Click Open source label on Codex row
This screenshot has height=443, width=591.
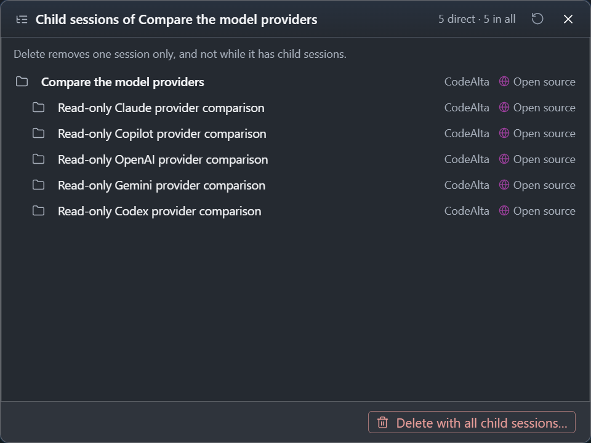(x=544, y=211)
